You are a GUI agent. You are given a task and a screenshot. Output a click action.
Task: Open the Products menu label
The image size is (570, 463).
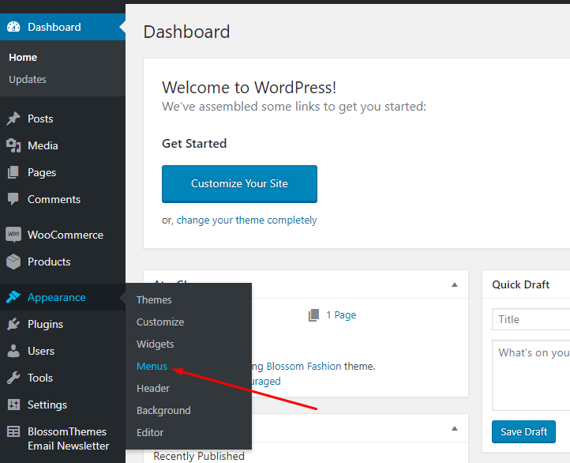(49, 262)
